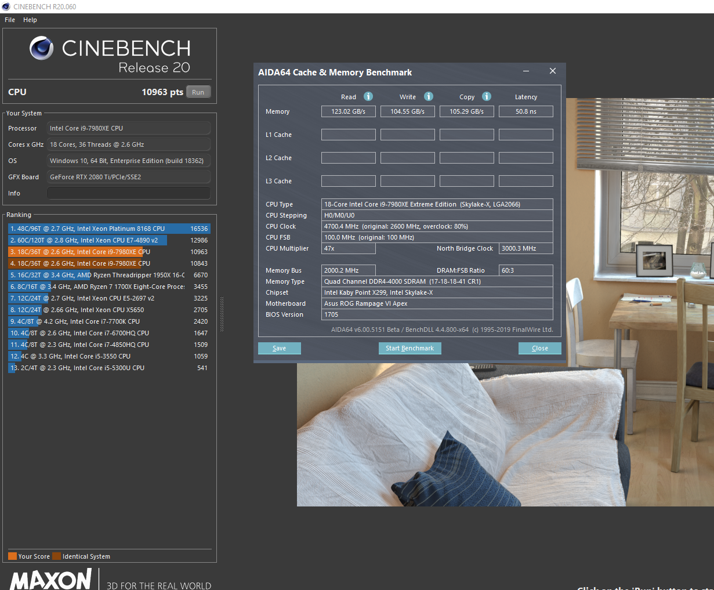Open the File menu

10,20
